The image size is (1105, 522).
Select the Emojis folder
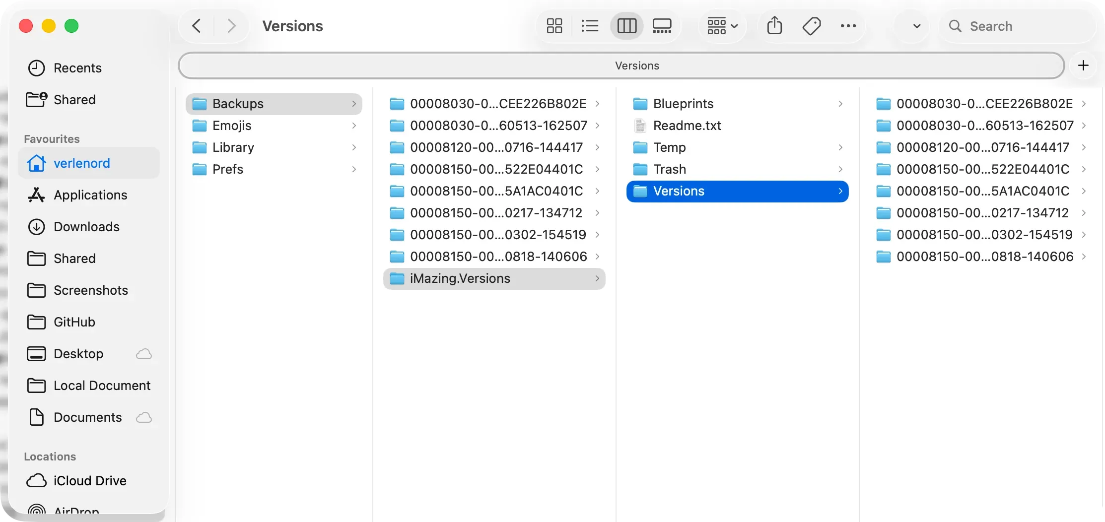point(274,126)
